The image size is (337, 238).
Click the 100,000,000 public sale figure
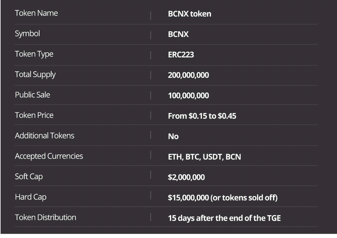(x=188, y=96)
